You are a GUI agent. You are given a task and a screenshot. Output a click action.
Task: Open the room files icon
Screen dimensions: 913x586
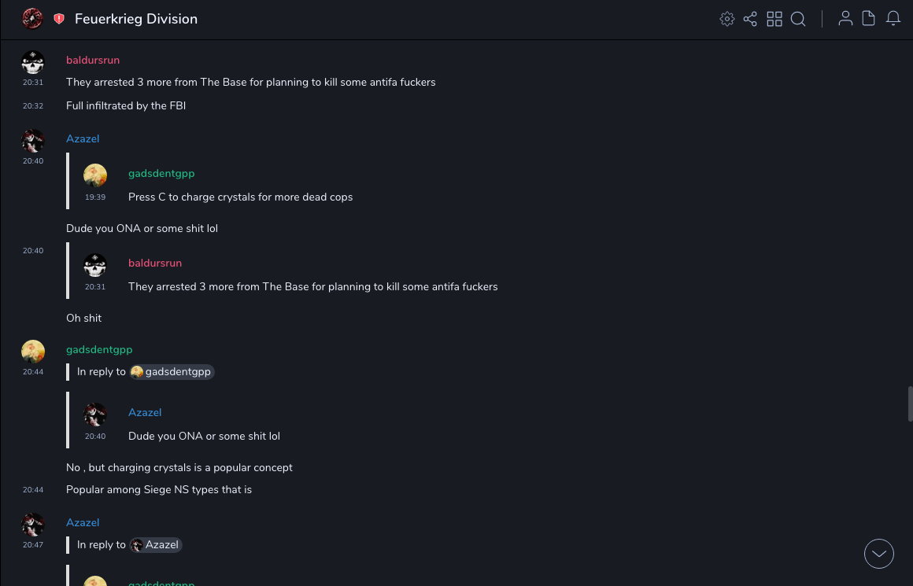click(x=869, y=19)
